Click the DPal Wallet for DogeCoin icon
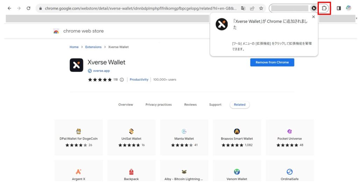 pos(79,131)
